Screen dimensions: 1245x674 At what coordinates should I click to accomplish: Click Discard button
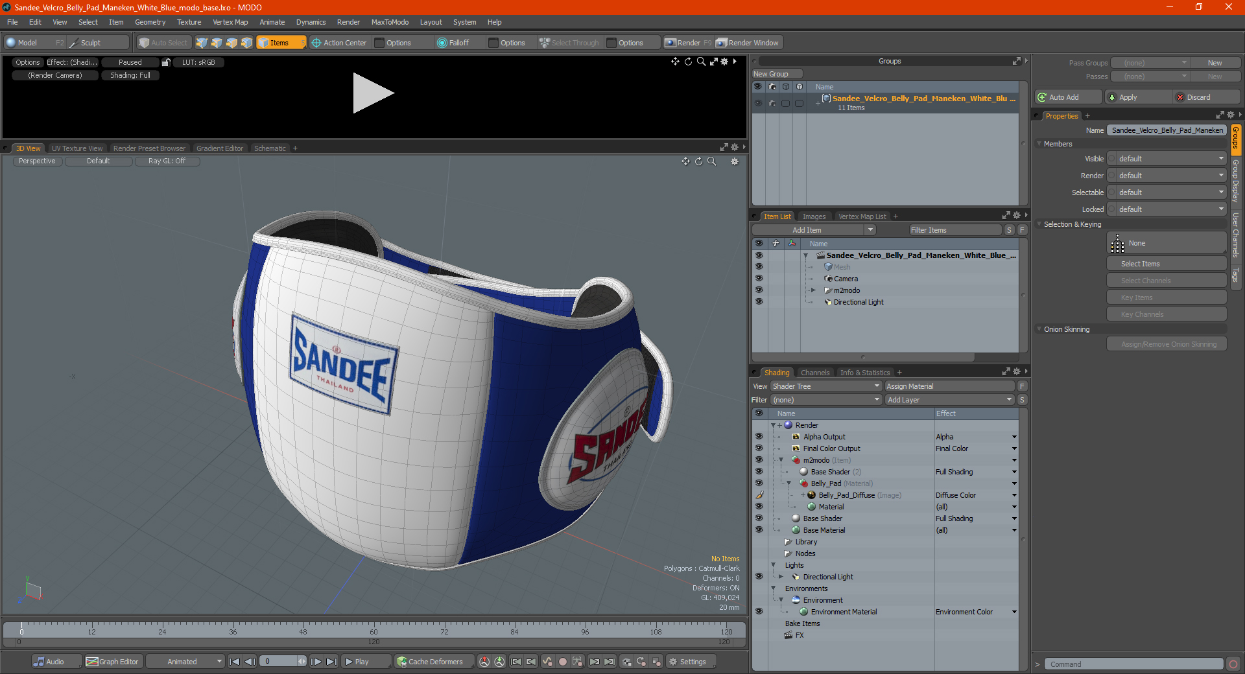tap(1207, 97)
